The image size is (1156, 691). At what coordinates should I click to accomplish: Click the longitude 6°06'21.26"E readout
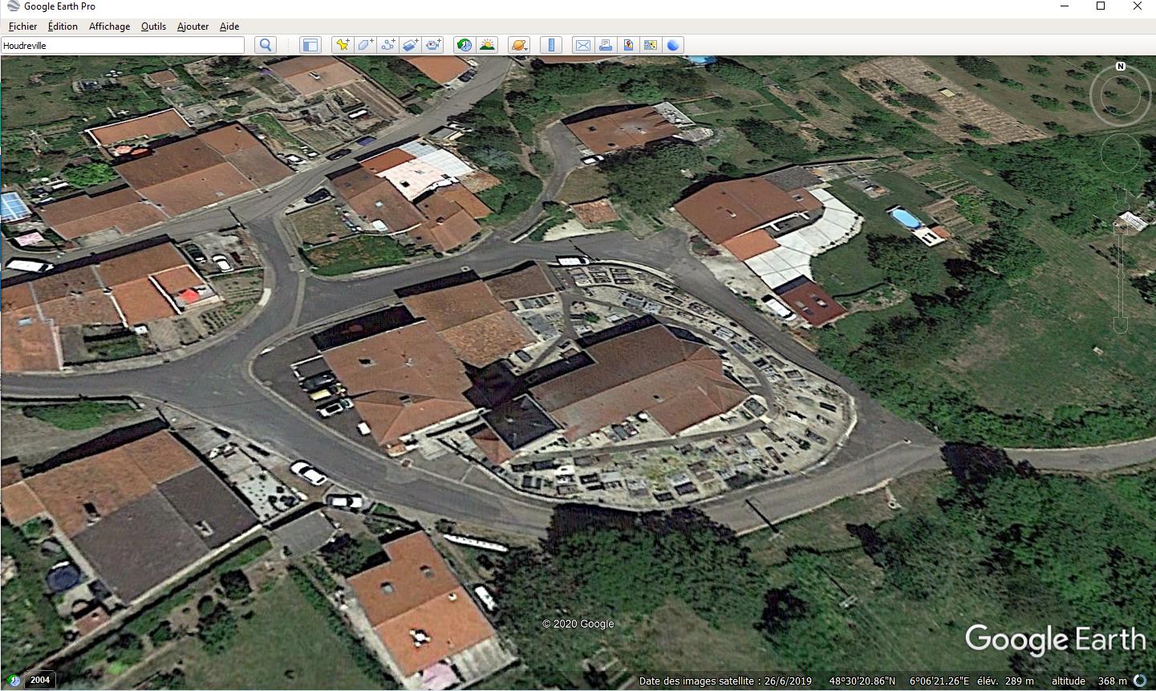tap(939, 681)
